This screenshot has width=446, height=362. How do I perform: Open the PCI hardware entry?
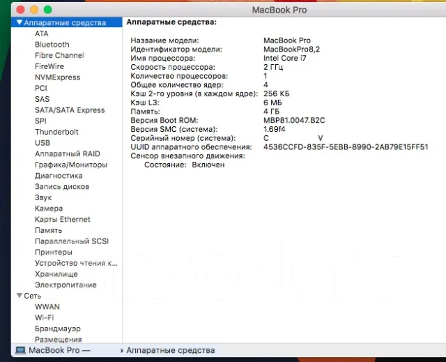(x=41, y=88)
